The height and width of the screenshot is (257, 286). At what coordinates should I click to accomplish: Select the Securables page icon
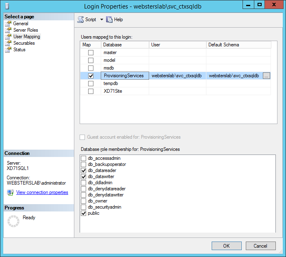(8, 43)
